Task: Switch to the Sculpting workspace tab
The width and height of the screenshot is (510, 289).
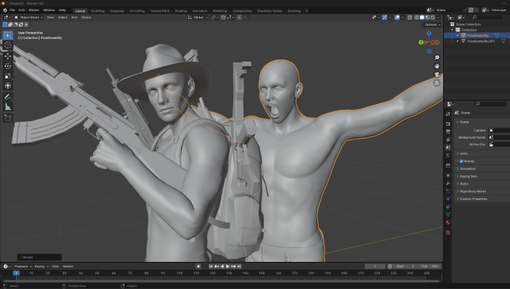Action: click(117, 11)
